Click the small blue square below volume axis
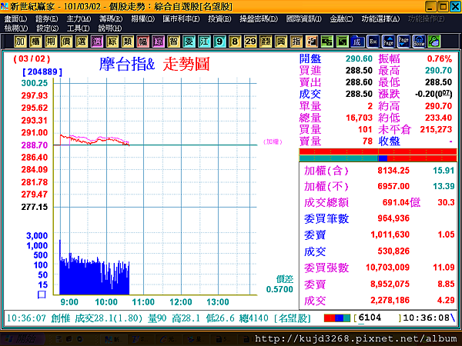The height and width of the screenshot is (346, 462). pyautogui.click(x=42, y=294)
